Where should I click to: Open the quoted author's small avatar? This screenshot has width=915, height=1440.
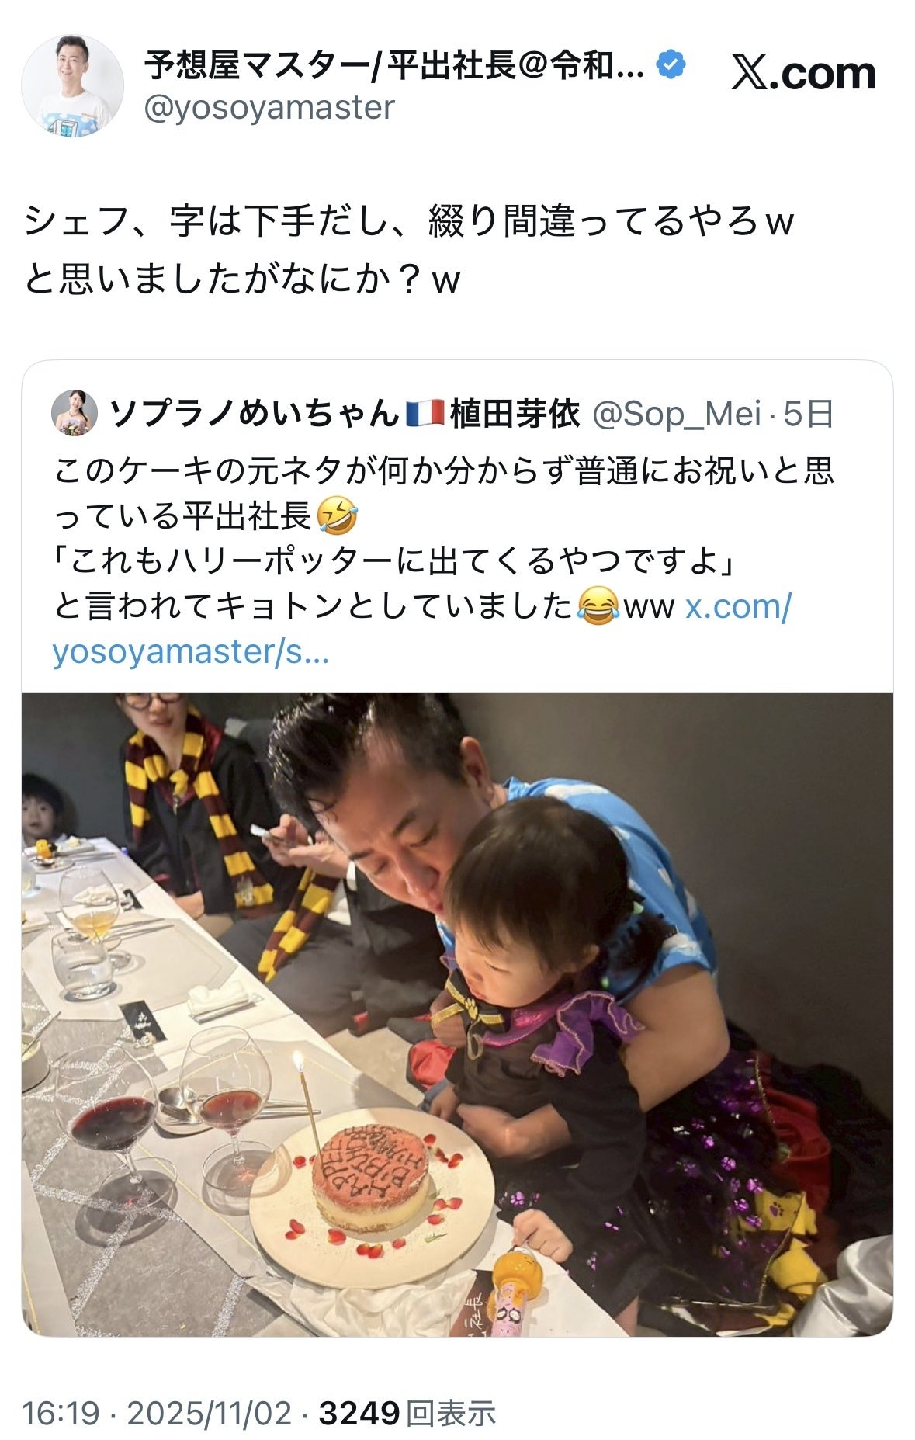coord(75,413)
